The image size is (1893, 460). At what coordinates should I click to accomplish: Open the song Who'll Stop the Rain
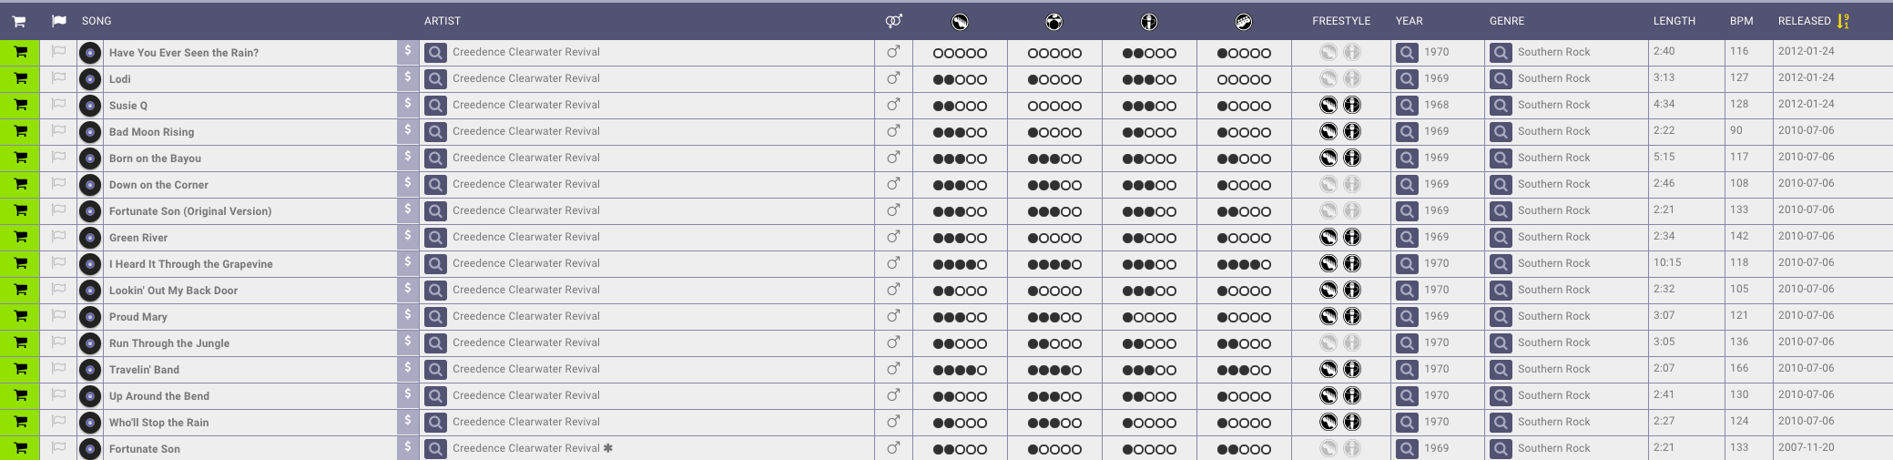159,423
